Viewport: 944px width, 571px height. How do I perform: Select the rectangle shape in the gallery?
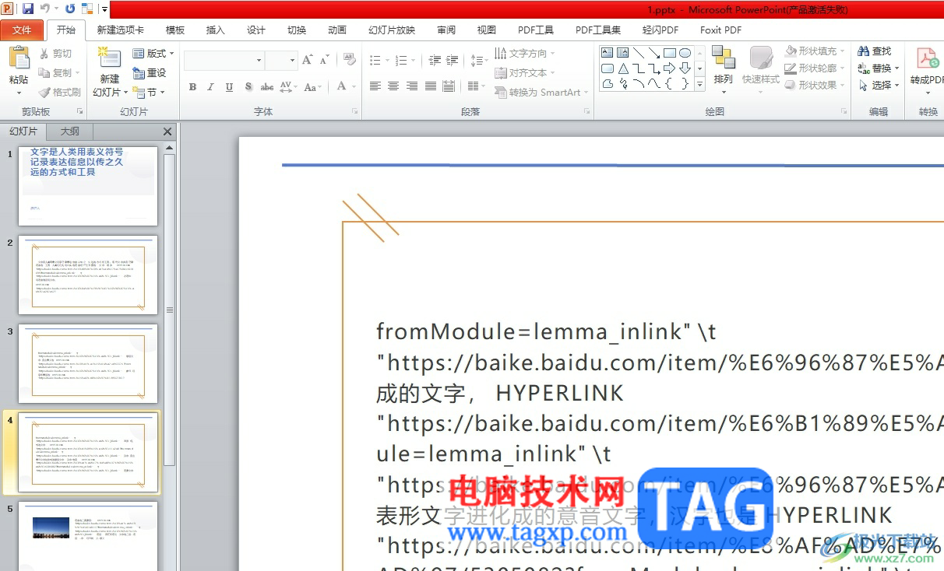670,53
